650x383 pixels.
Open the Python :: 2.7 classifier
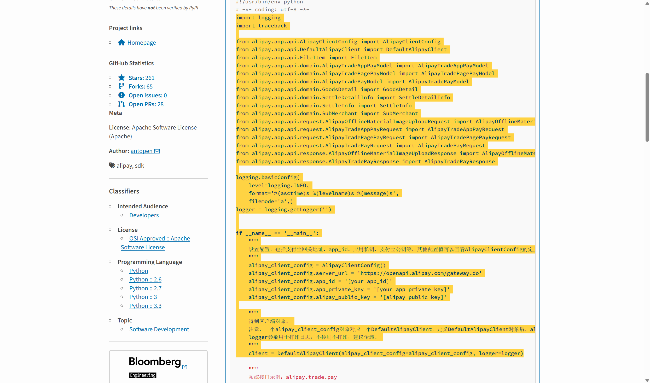click(145, 288)
